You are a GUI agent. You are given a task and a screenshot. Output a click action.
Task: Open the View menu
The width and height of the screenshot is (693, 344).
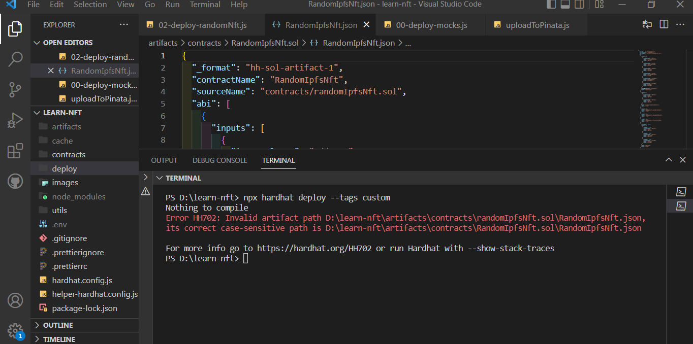click(x=125, y=5)
